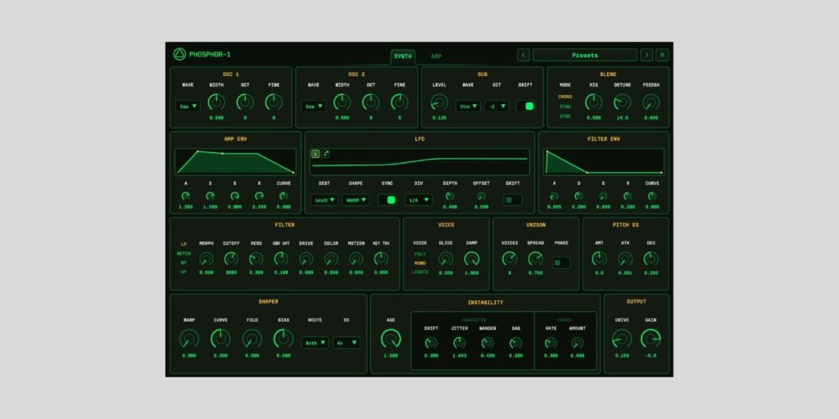Open the Presets selector field
The width and height of the screenshot is (839, 419).
tap(585, 55)
